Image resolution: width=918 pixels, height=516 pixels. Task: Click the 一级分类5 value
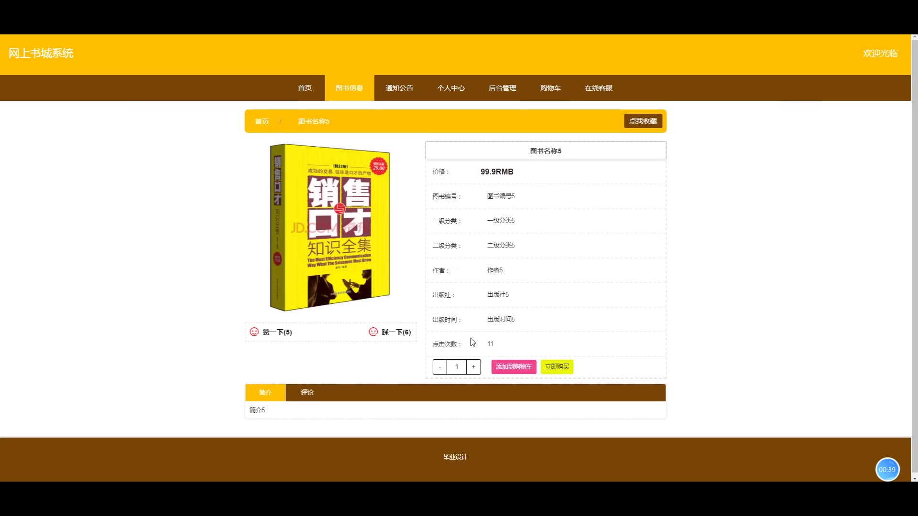click(501, 220)
